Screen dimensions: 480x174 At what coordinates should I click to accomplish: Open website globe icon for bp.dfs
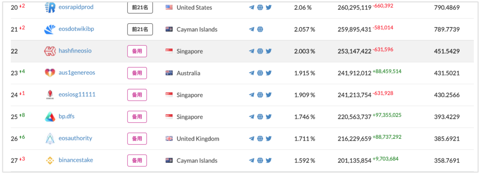click(260, 117)
